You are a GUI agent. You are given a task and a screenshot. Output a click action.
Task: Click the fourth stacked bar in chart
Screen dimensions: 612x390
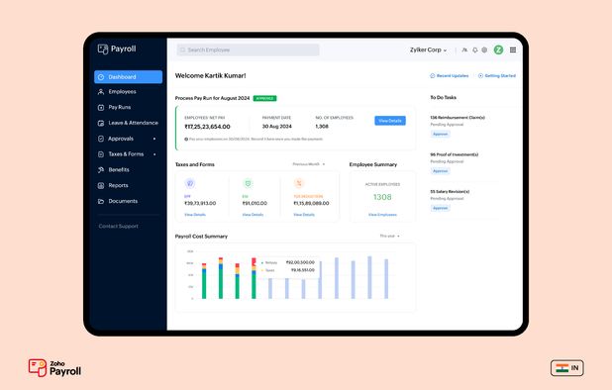(x=254, y=278)
